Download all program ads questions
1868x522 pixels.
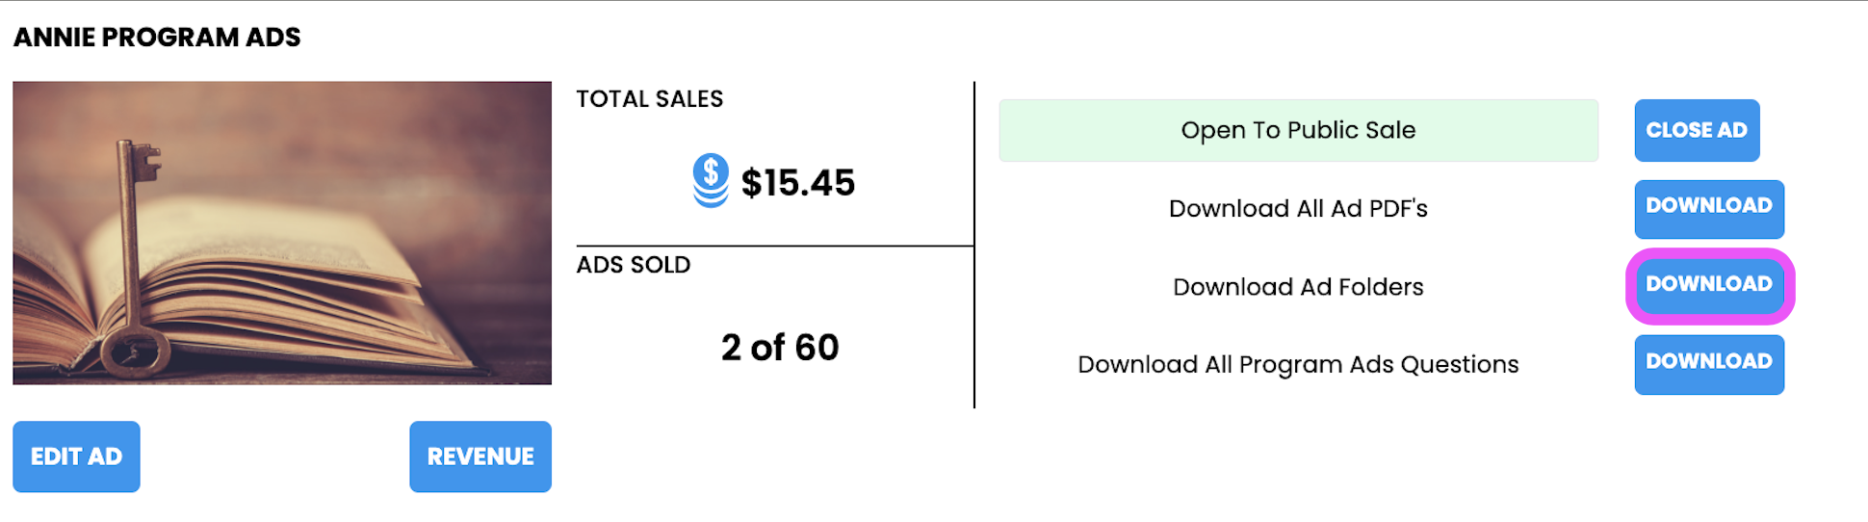(x=1708, y=364)
